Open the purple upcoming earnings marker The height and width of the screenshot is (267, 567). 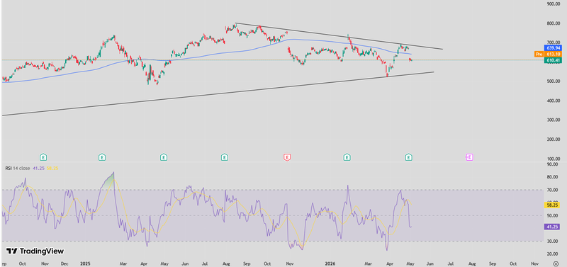[469, 157]
